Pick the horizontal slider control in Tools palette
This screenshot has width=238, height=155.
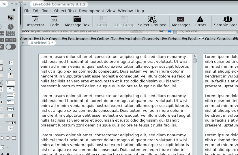[x=10, y=116]
